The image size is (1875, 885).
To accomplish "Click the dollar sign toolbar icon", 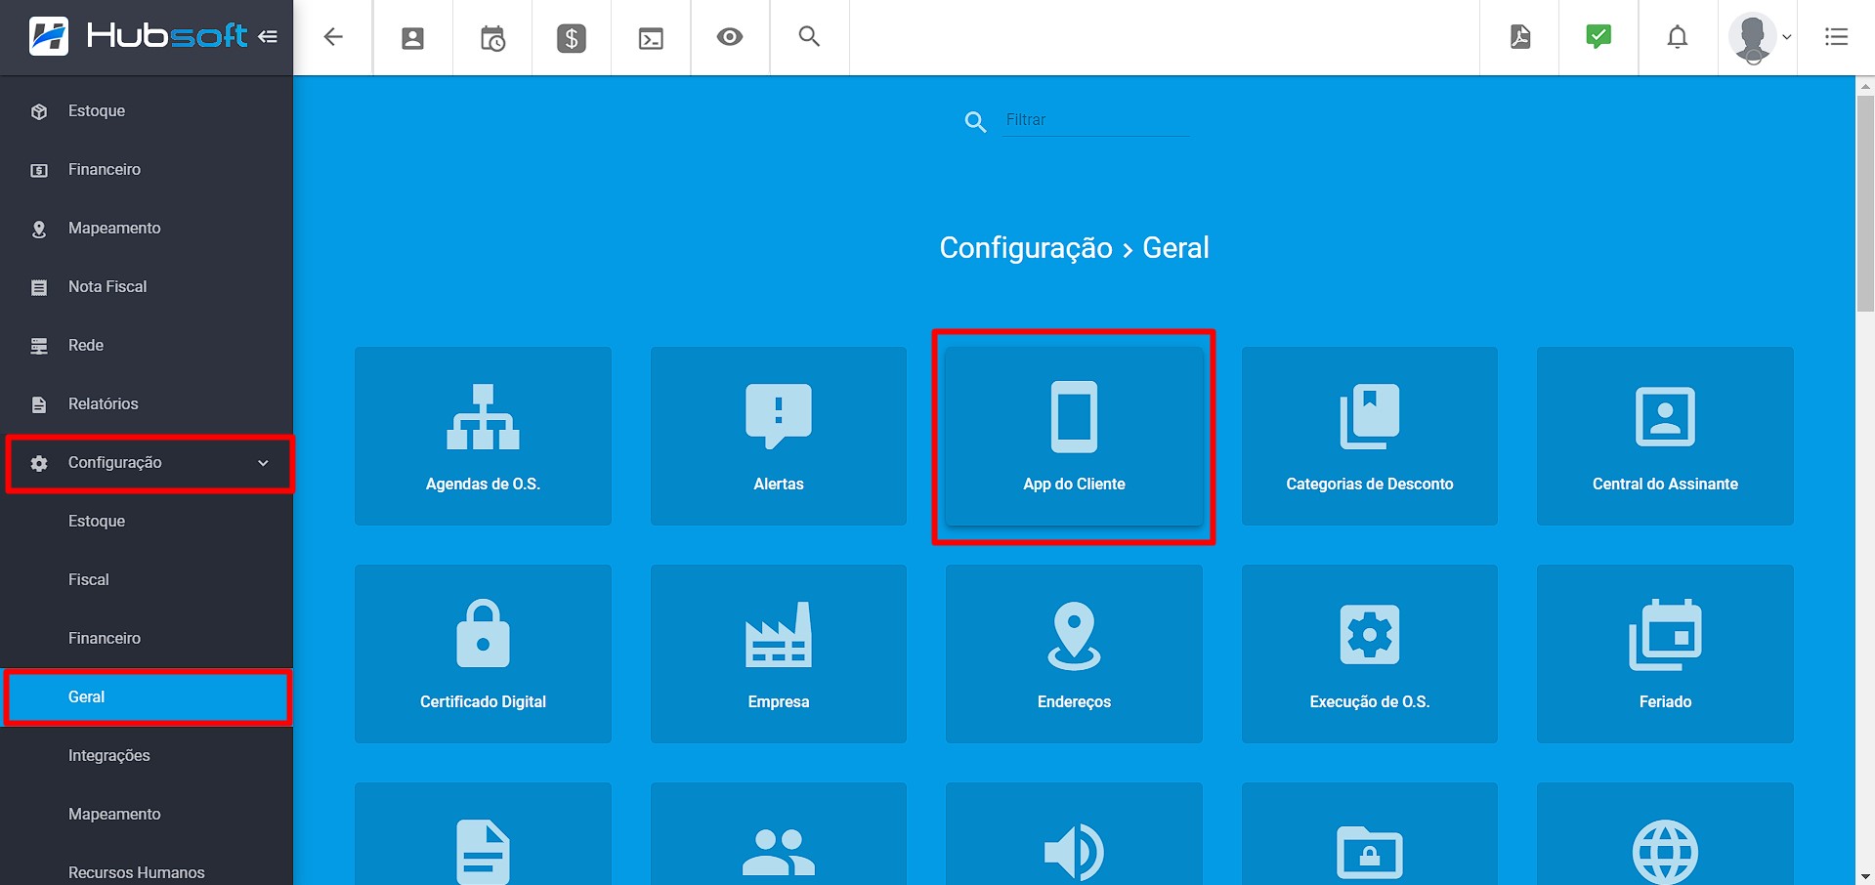I will [x=572, y=38].
